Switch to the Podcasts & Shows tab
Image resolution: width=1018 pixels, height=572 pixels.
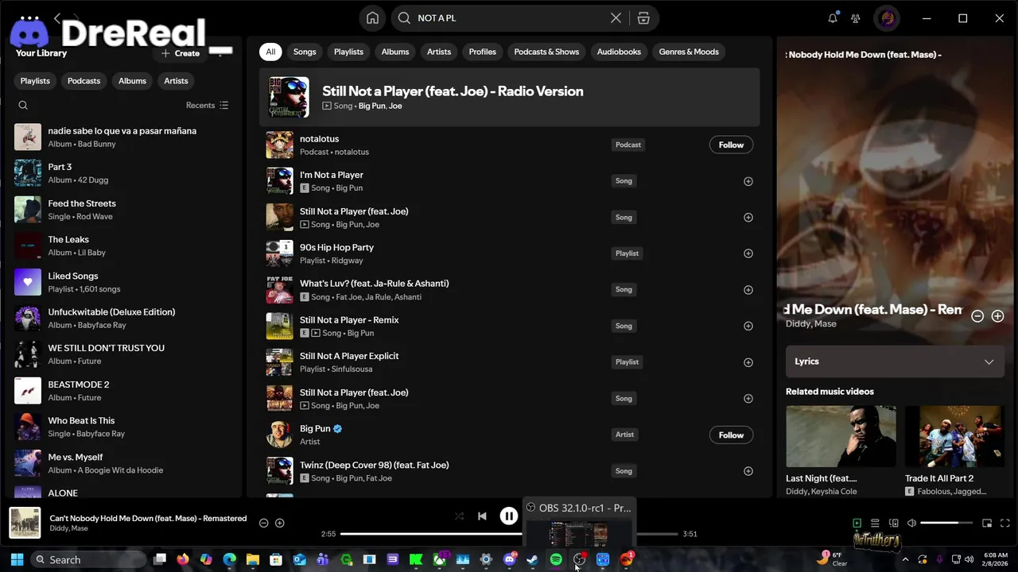(x=546, y=52)
